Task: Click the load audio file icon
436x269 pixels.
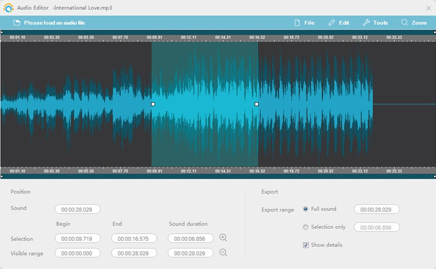Action: click(x=17, y=23)
